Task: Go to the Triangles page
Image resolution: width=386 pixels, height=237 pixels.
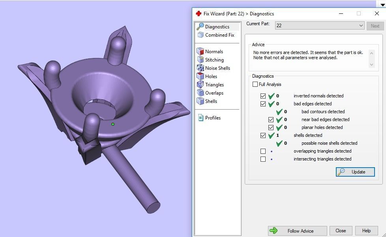Action: click(214, 84)
